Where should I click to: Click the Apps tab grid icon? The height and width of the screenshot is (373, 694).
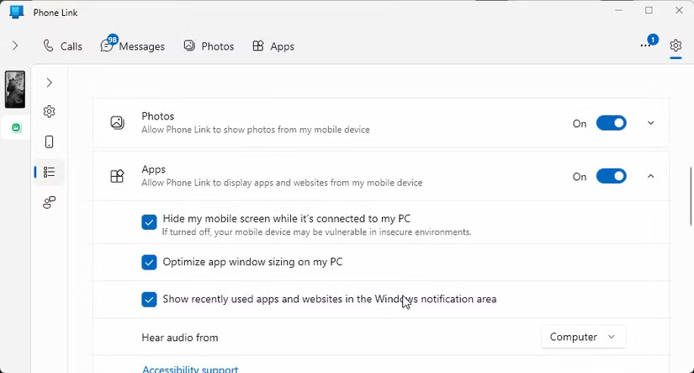tap(258, 45)
